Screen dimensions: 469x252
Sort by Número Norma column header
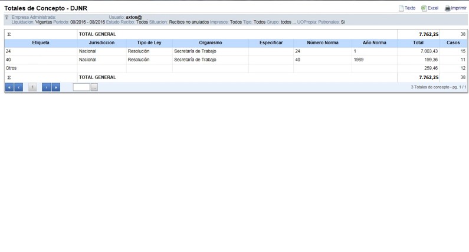[x=323, y=43]
